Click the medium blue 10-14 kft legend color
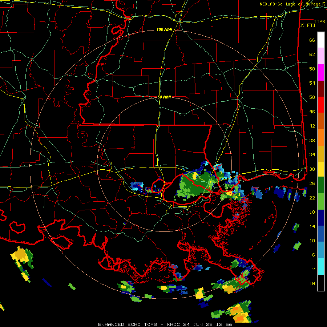This screenshot has height=327, width=327. point(321,234)
